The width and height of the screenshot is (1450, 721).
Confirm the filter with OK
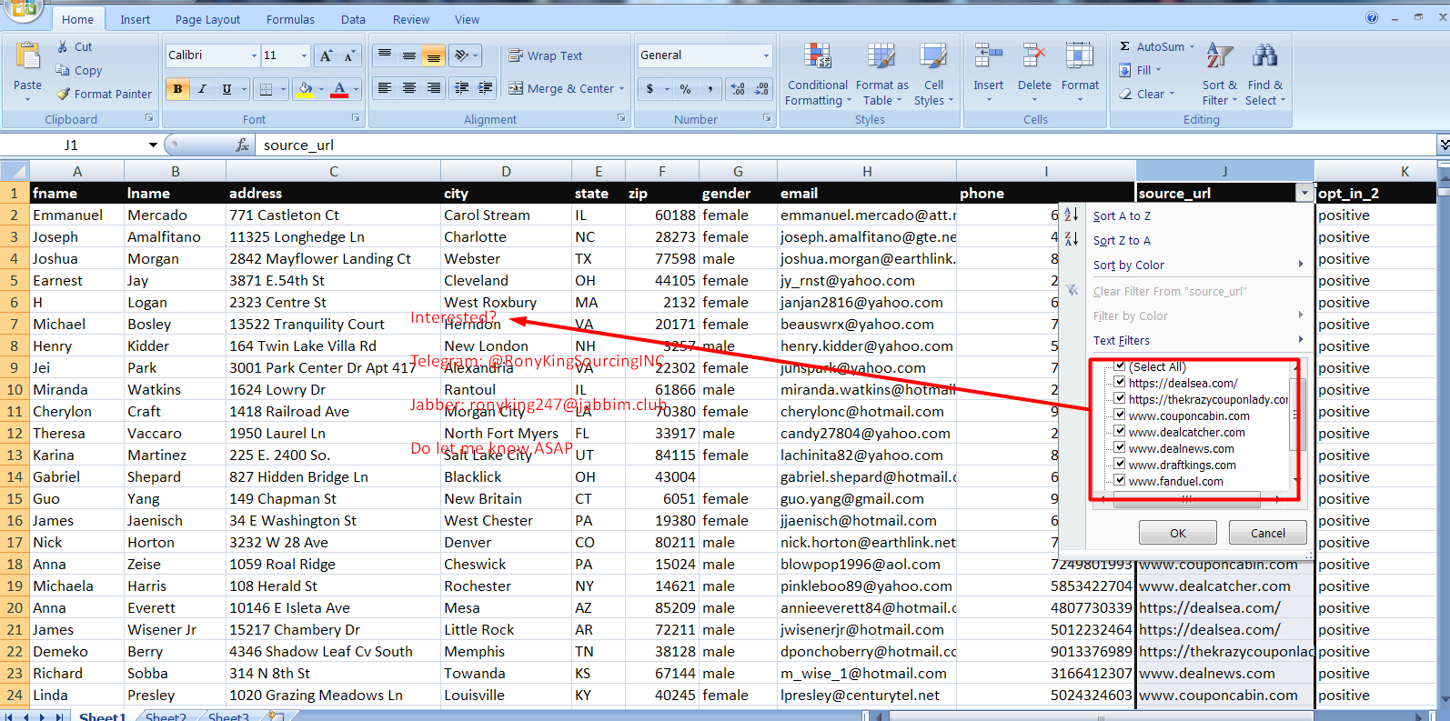(1177, 533)
